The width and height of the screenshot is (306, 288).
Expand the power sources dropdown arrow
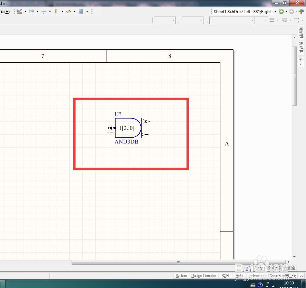click(50, 11)
